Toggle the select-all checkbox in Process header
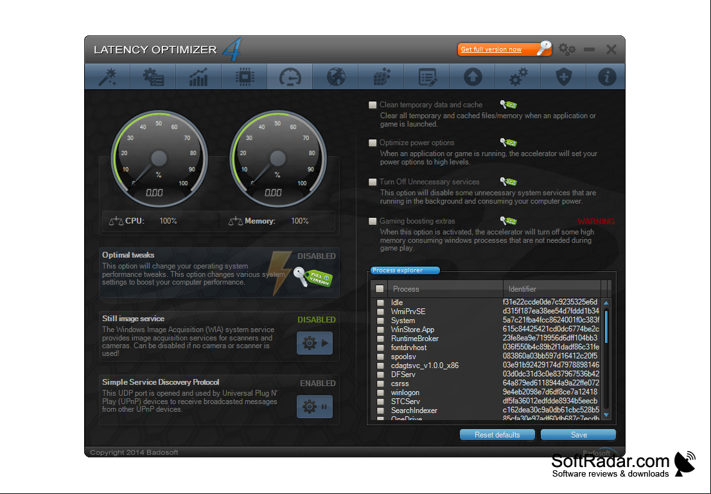Image resolution: width=711 pixels, height=494 pixels. coord(380,289)
